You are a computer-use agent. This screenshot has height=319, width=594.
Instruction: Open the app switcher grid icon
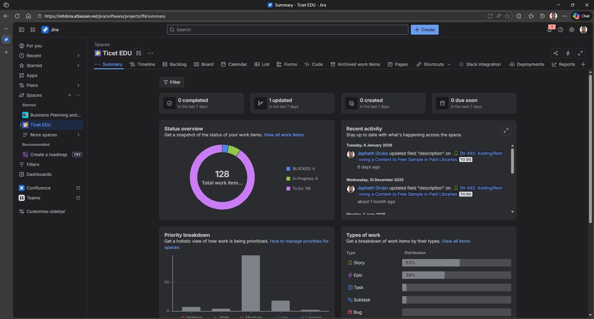pyautogui.click(x=33, y=30)
